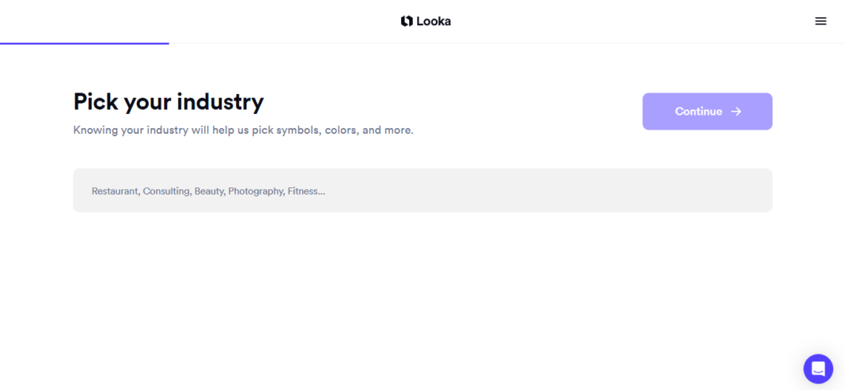
Task: Click the 'Beauty' placeholder word in the input
Action: 210,191
